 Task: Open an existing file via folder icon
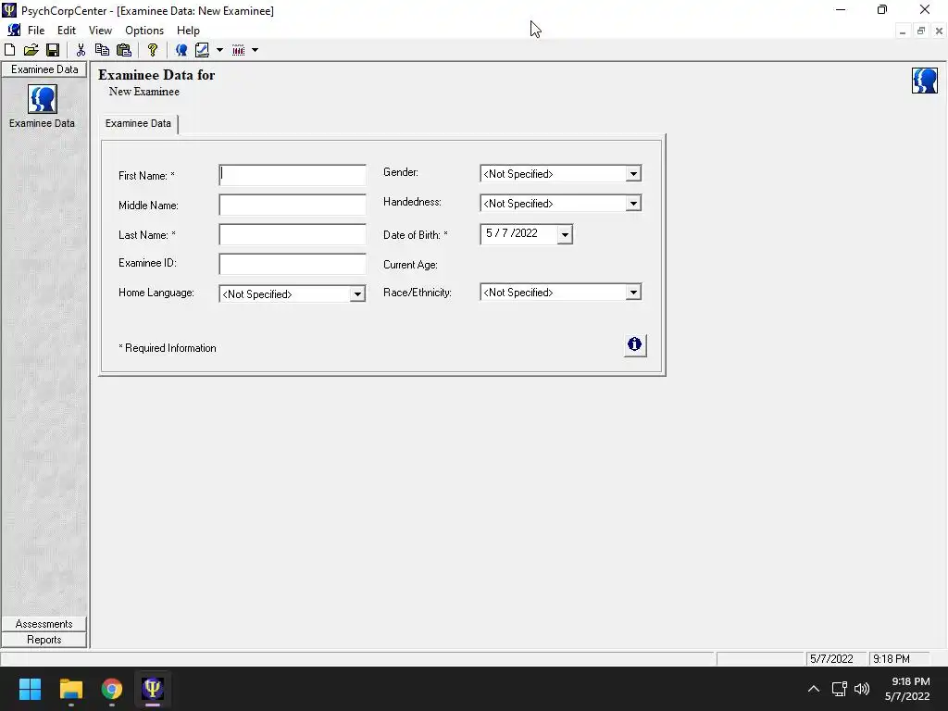pos(31,50)
